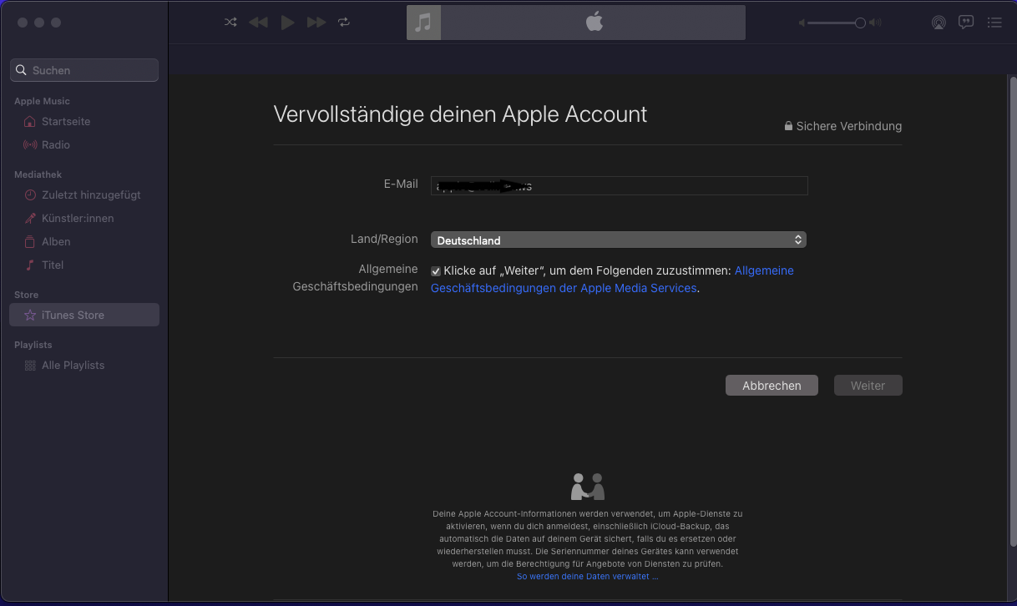This screenshot has width=1017, height=606.
Task: Click the magnifying glass search icon
Action: click(x=22, y=70)
